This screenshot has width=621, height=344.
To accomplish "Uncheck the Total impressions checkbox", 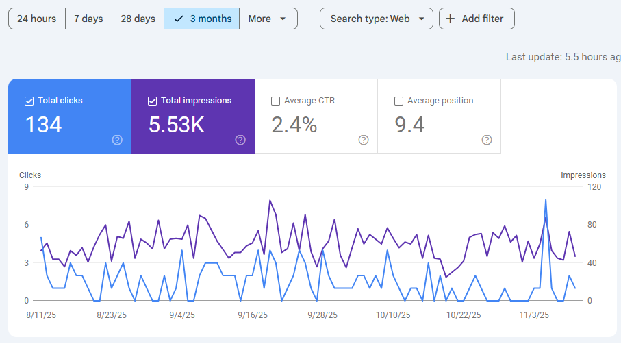I will 152,101.
